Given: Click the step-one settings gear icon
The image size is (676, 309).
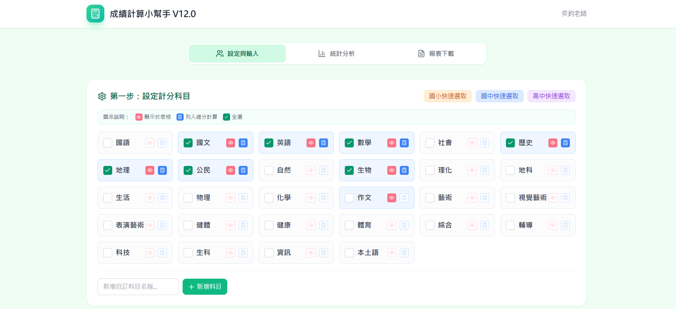Looking at the screenshot, I should [102, 96].
